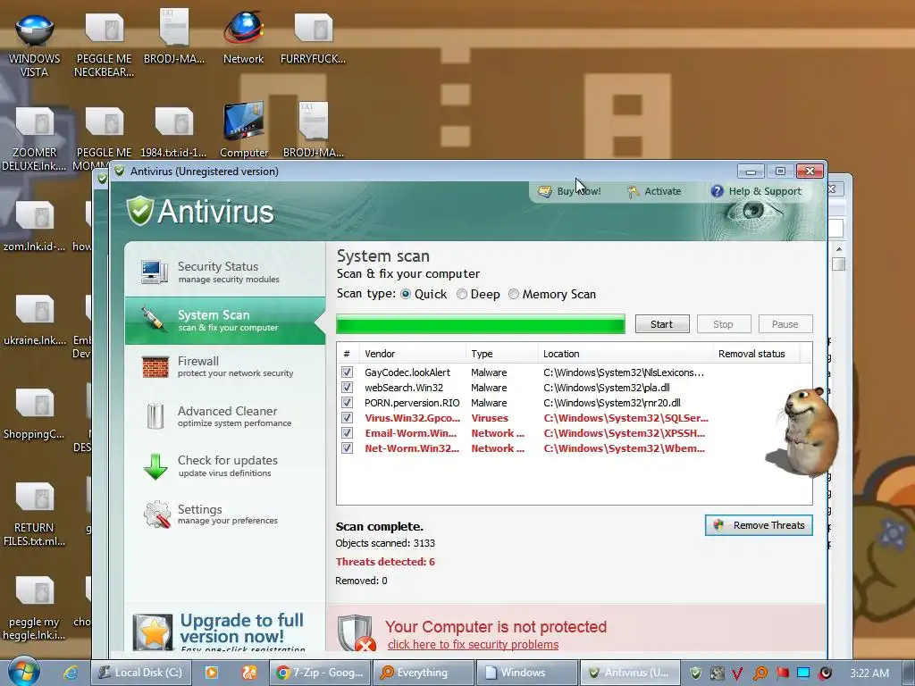Click the background window's scrollbar up arrow
The image size is (915, 686).
coord(838,249)
